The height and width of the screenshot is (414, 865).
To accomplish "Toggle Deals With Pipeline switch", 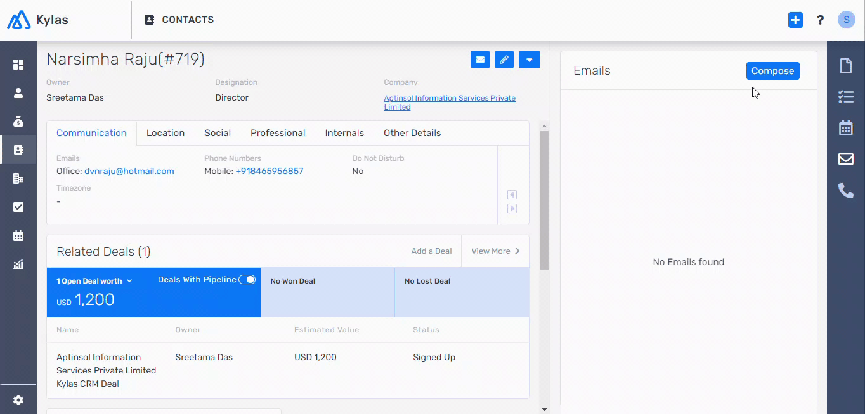I will point(247,280).
